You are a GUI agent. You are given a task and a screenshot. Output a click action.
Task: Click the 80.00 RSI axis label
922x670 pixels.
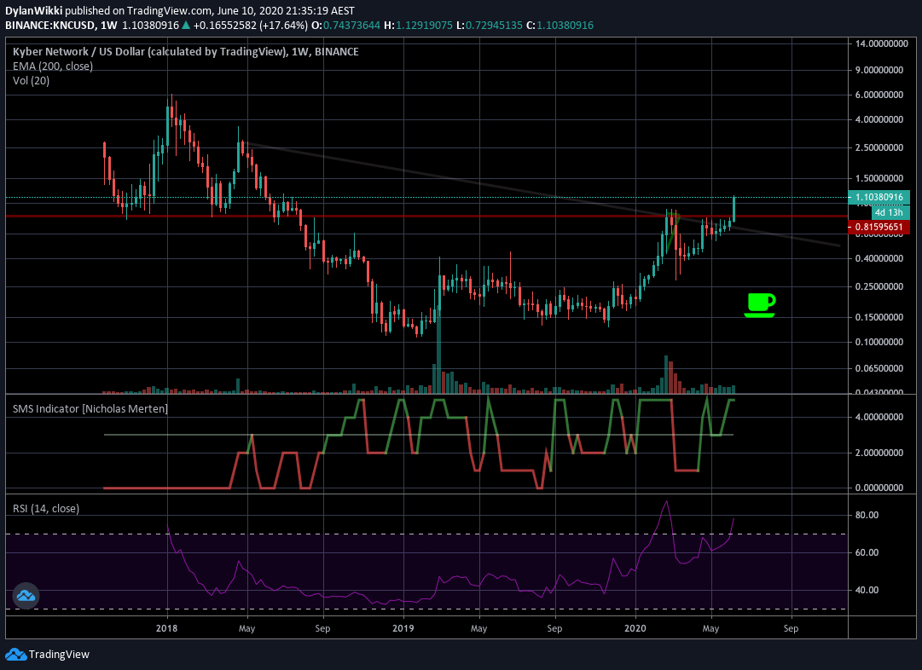click(867, 515)
